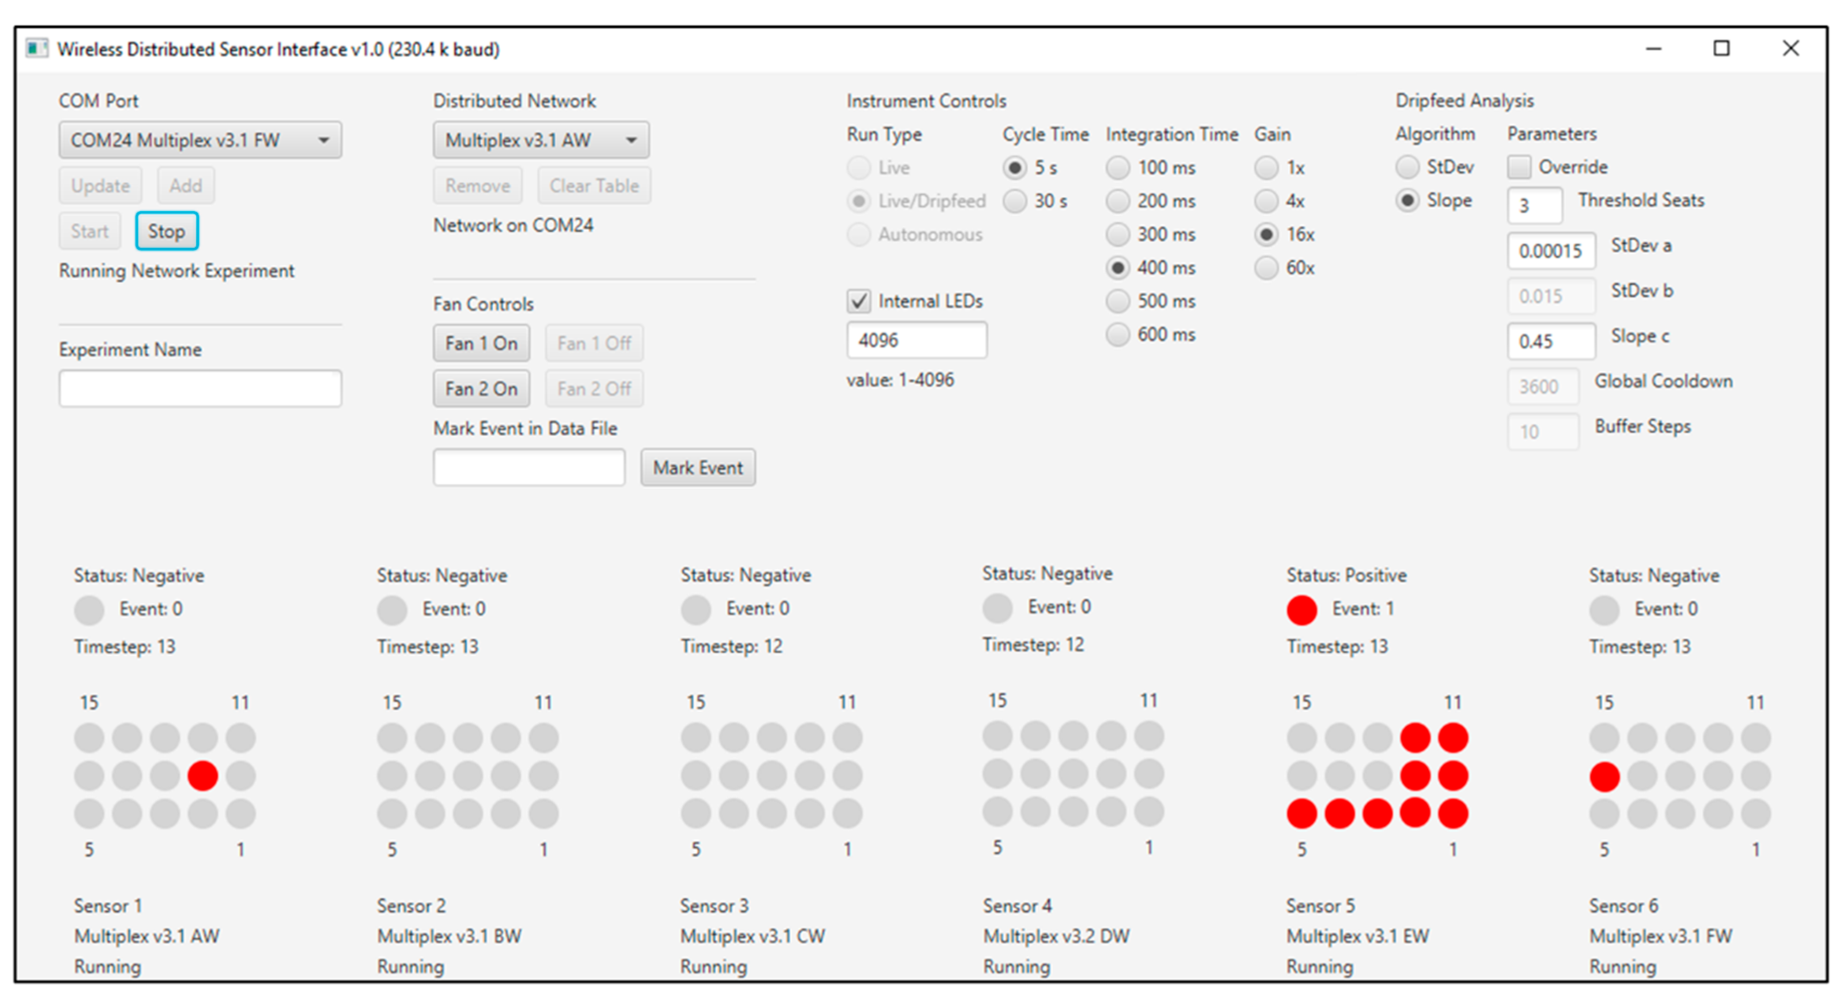The image size is (1846, 1008).
Task: Click the red dot in Sensor 1 grid
Action: (203, 775)
